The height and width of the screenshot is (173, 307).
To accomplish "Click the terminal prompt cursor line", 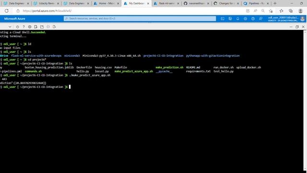I will [x=35, y=87].
